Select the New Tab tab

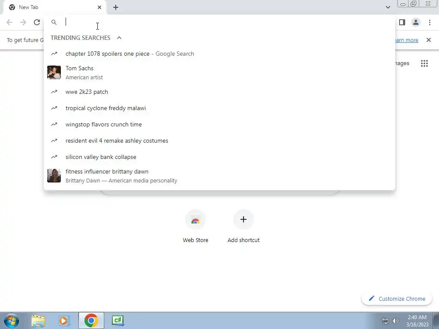(x=54, y=7)
